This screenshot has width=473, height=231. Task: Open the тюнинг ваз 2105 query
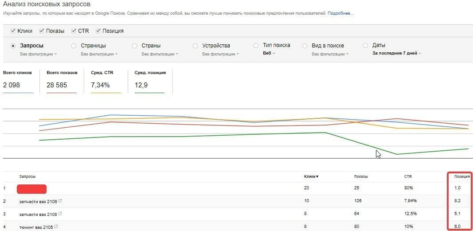click(36, 227)
